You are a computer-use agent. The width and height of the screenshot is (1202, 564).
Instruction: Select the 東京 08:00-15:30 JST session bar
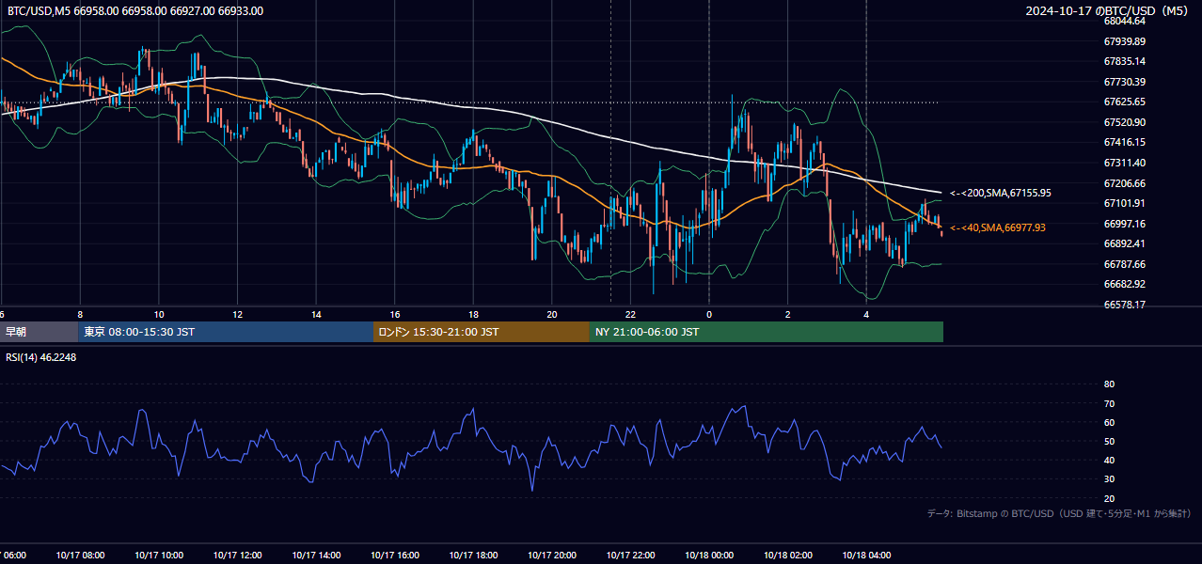pos(227,332)
